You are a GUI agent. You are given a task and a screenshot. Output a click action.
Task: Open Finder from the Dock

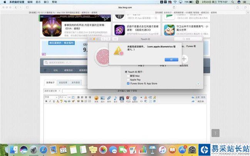pos(13,150)
